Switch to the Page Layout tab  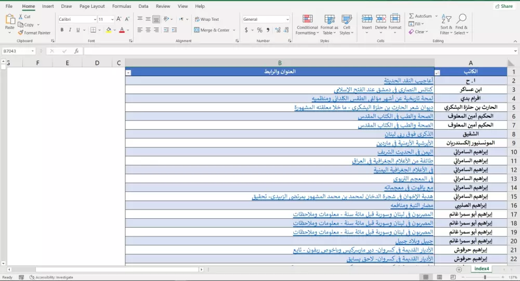pyautogui.click(x=92, y=6)
